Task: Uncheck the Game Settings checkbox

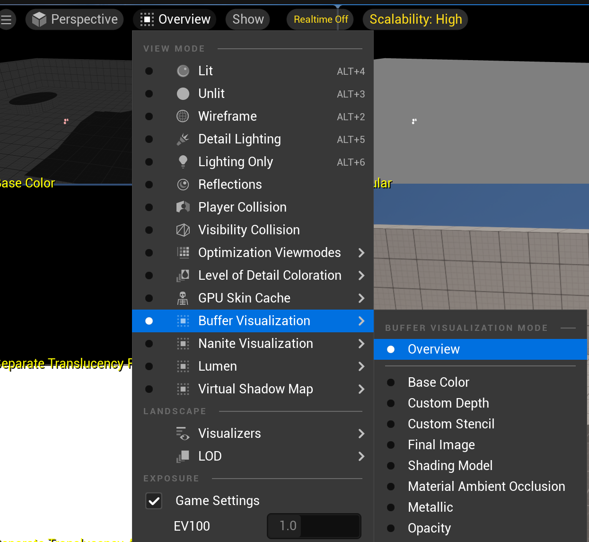Action: (x=154, y=501)
